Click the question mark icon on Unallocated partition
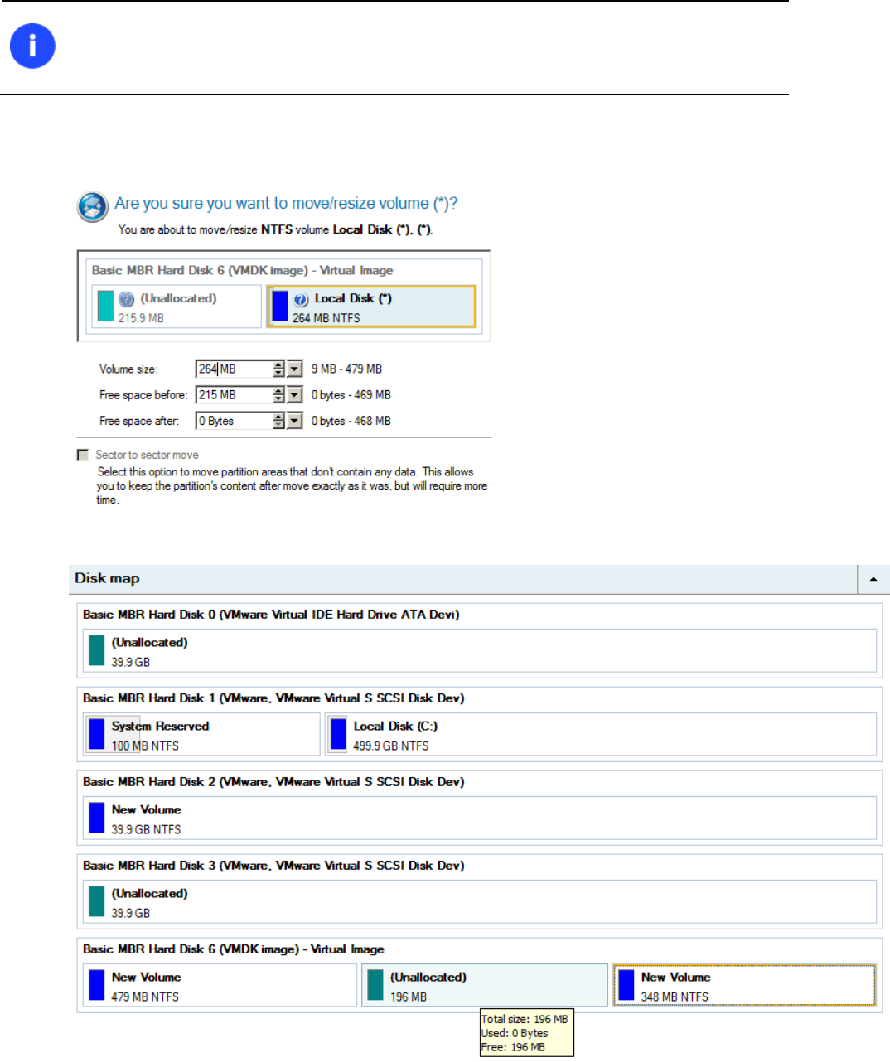This screenshot has width=890, height=1062. coord(127,299)
